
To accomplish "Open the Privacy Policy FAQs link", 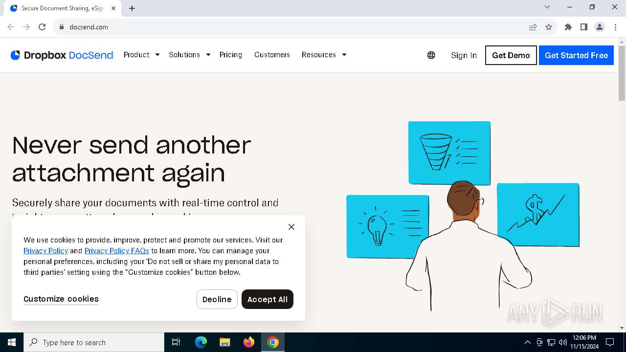I will 116,251.
